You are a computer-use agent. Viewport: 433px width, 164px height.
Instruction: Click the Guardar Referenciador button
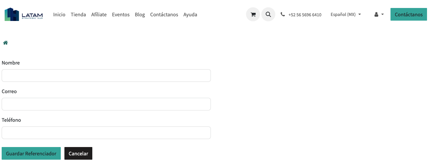(x=31, y=153)
